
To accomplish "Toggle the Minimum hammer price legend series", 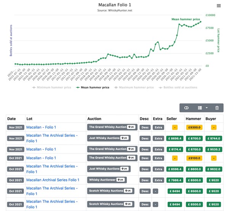I will tap(52, 87).
